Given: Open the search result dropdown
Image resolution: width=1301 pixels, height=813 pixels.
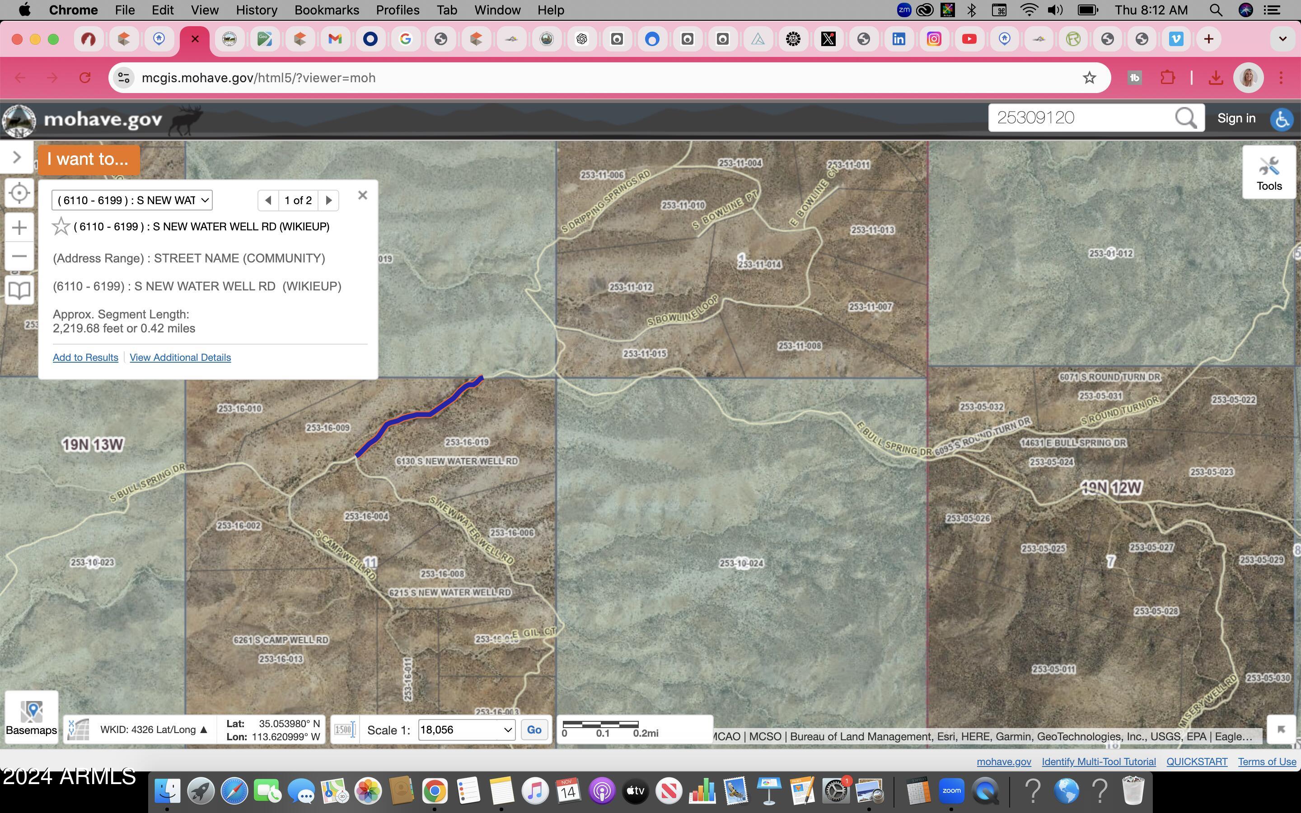Looking at the screenshot, I should click(132, 200).
